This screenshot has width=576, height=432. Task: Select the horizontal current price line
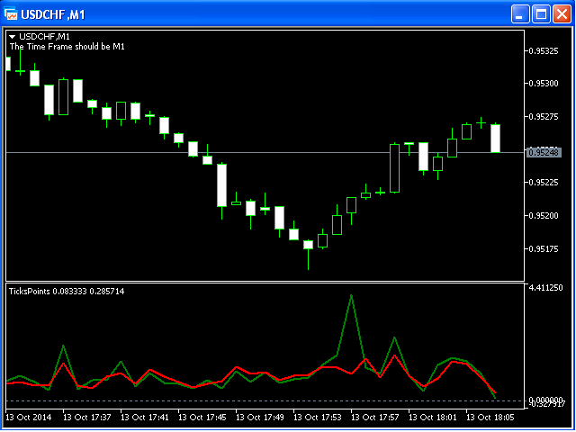click(x=270, y=152)
